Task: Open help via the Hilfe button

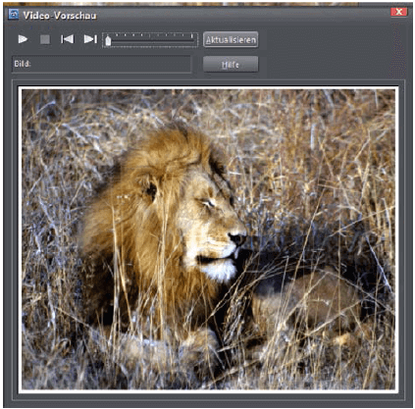Action: tap(231, 65)
